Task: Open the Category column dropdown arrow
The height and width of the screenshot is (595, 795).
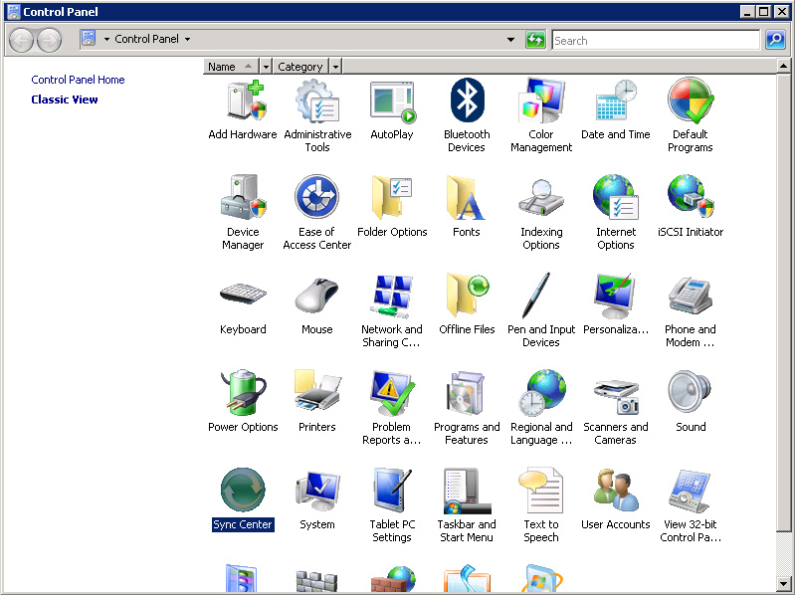Action: [335, 67]
